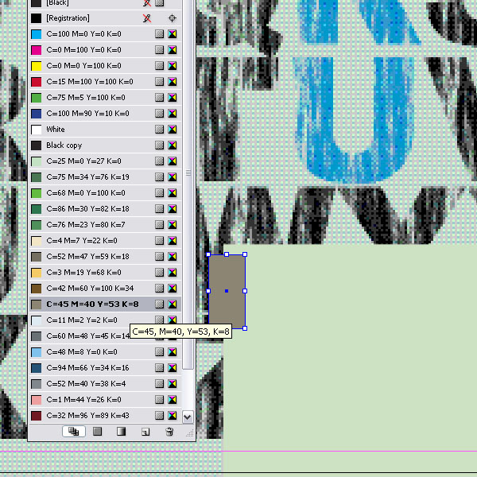Click the swatches panel vertical scrollbar thumb
This screenshot has height=477, width=477.
[188, 184]
